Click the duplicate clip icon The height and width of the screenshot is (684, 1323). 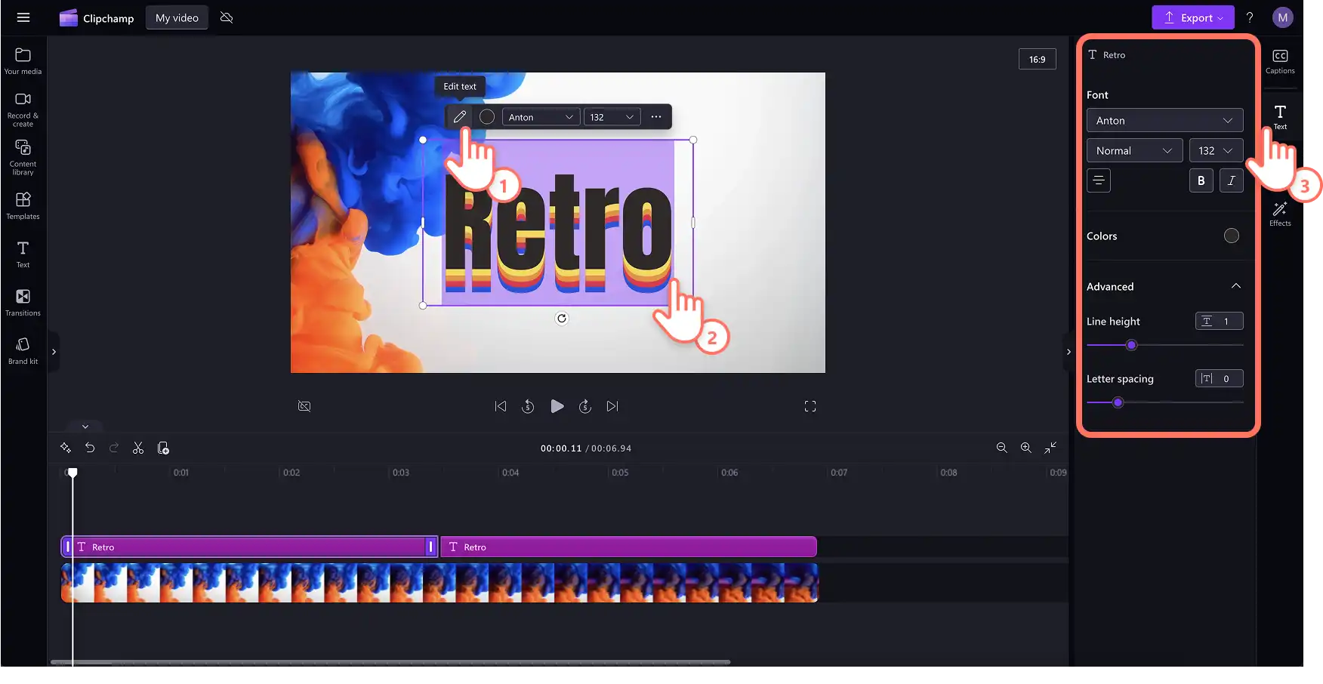click(163, 448)
